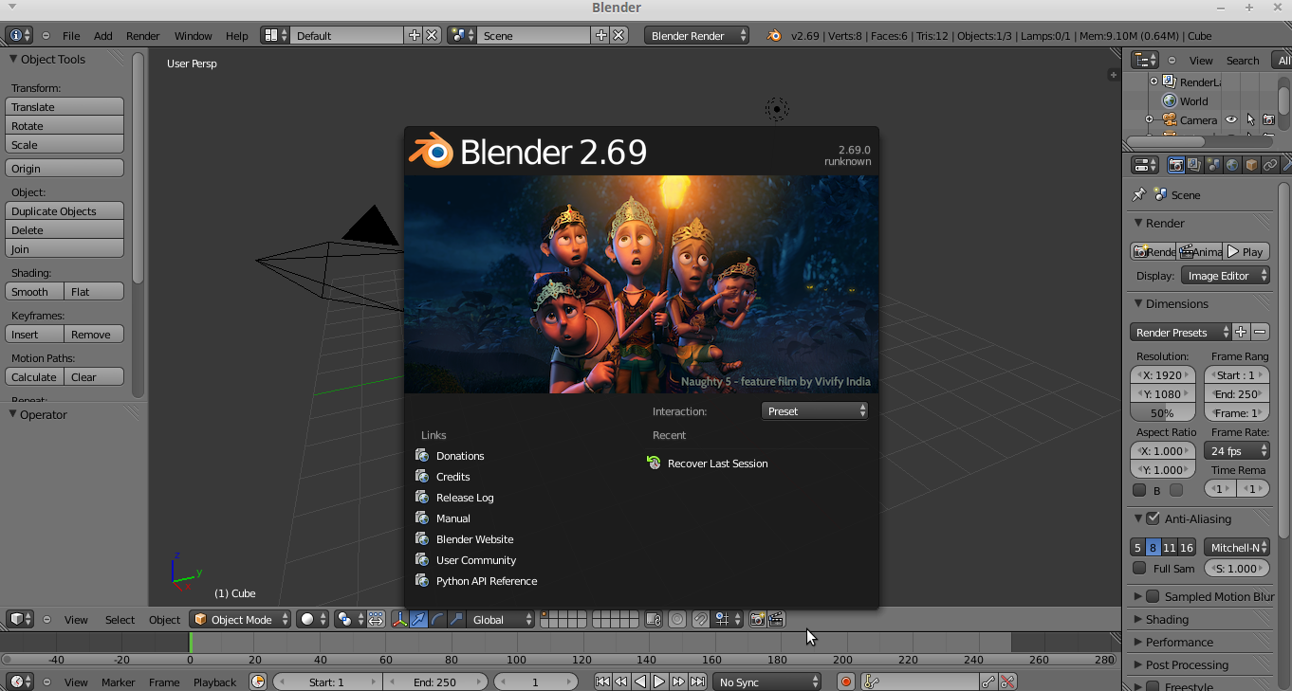Screen dimensions: 1292x691
Task: Click the Translate button
Action: (65, 107)
